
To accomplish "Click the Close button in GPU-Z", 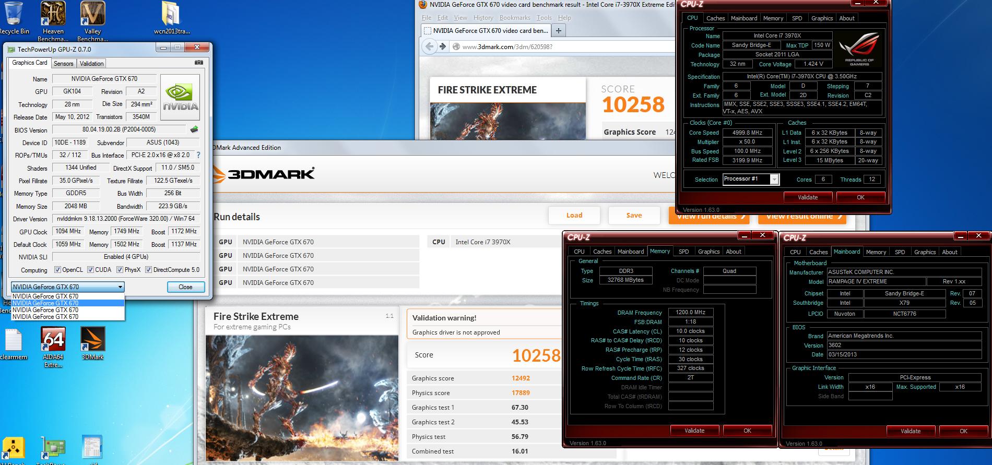I will 185,287.
